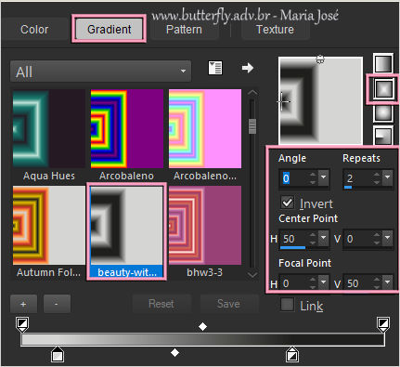The width and height of the screenshot is (400, 367).
Task: Switch to the Pattern tab
Action: [x=184, y=30]
